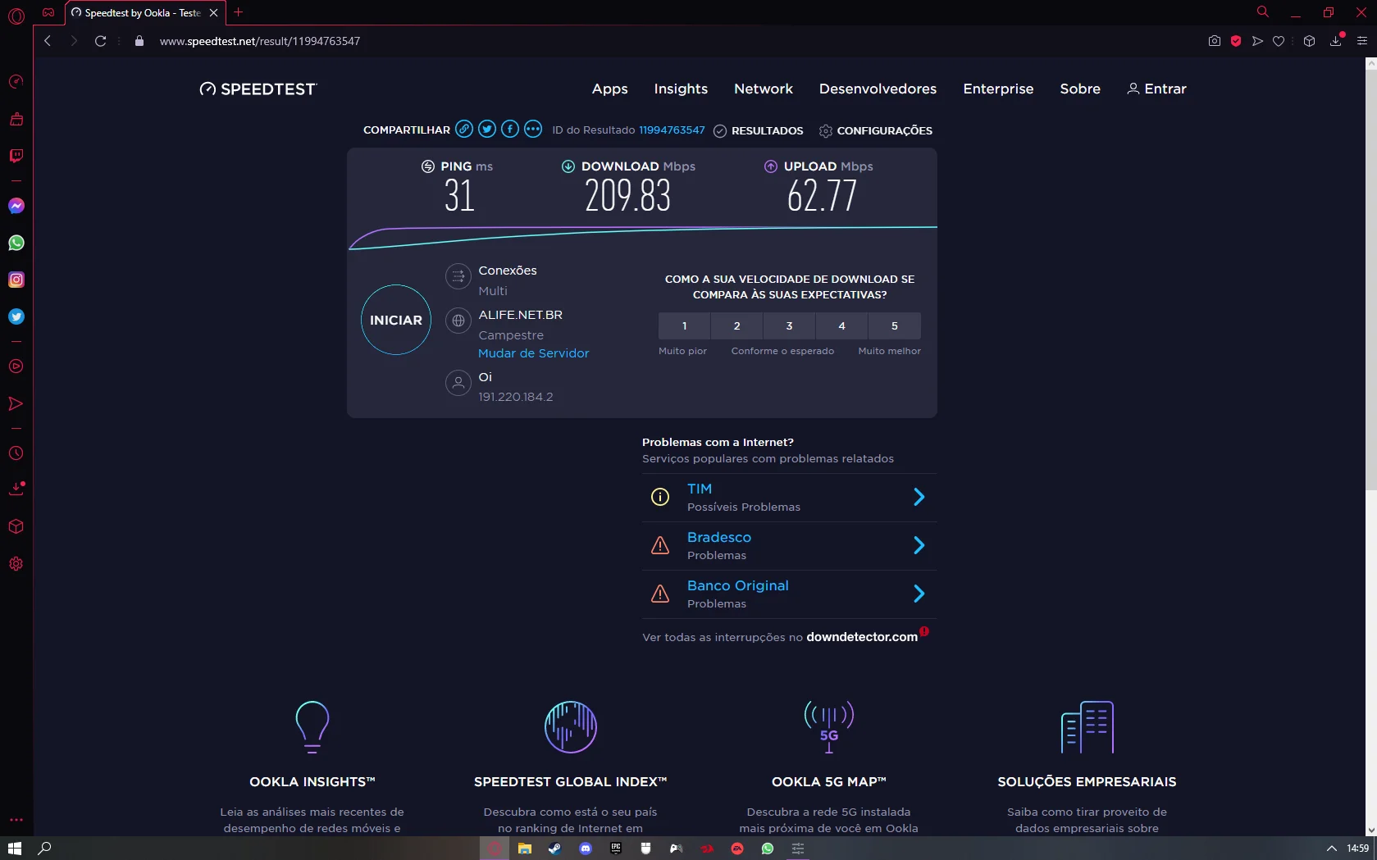Go back to the previous page

click(48, 41)
